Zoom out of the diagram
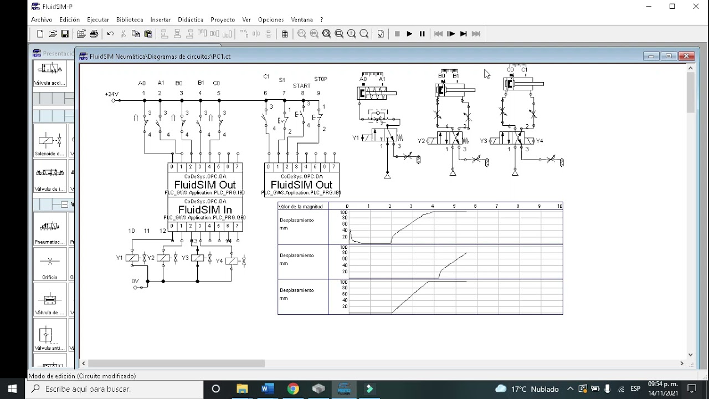This screenshot has width=709, height=399. coord(364,34)
